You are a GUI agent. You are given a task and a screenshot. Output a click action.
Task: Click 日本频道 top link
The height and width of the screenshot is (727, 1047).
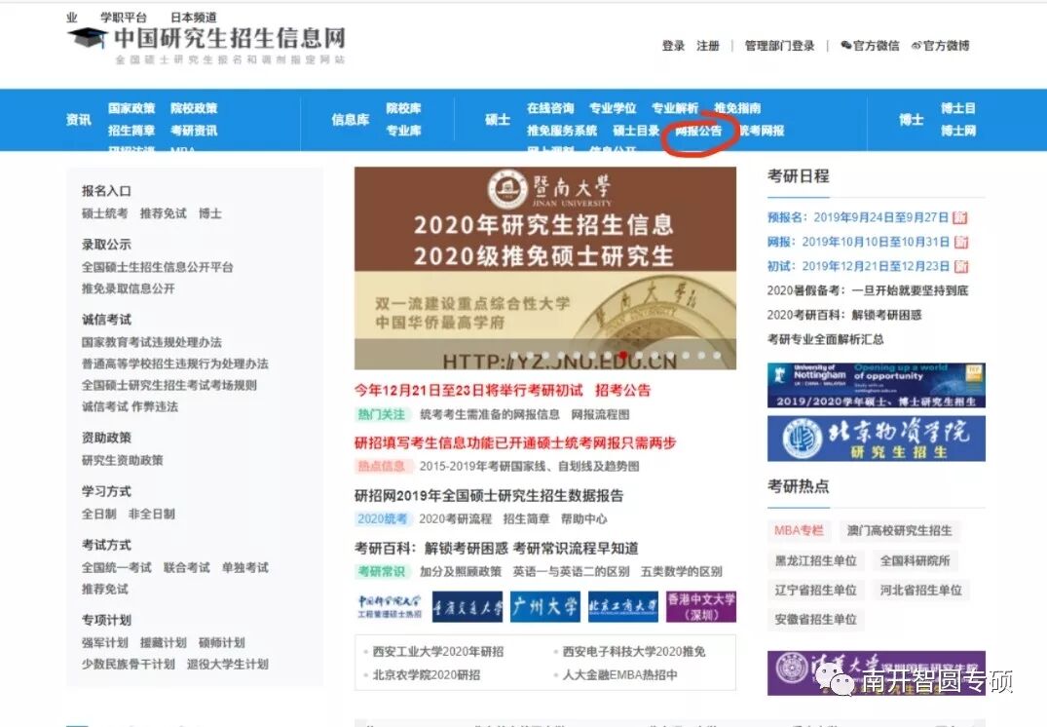click(193, 18)
